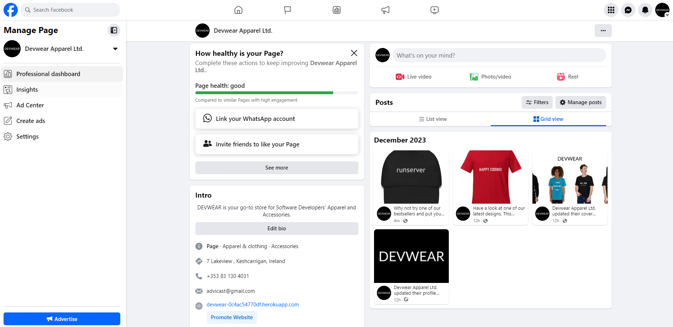
Task: Open the red Happy Coding t-shirt post
Action: coord(491,177)
